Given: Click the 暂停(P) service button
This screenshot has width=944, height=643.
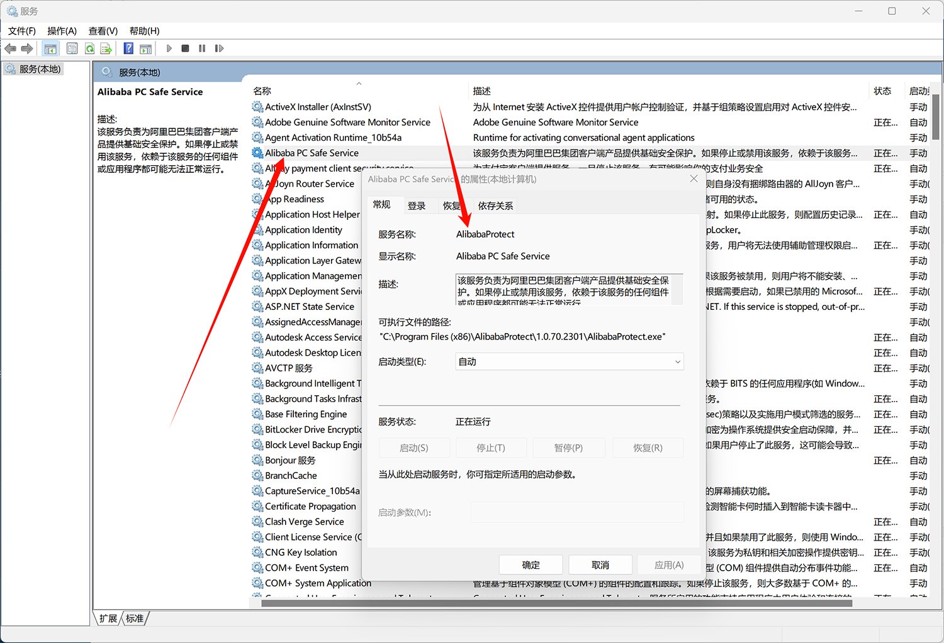Looking at the screenshot, I should click(568, 448).
